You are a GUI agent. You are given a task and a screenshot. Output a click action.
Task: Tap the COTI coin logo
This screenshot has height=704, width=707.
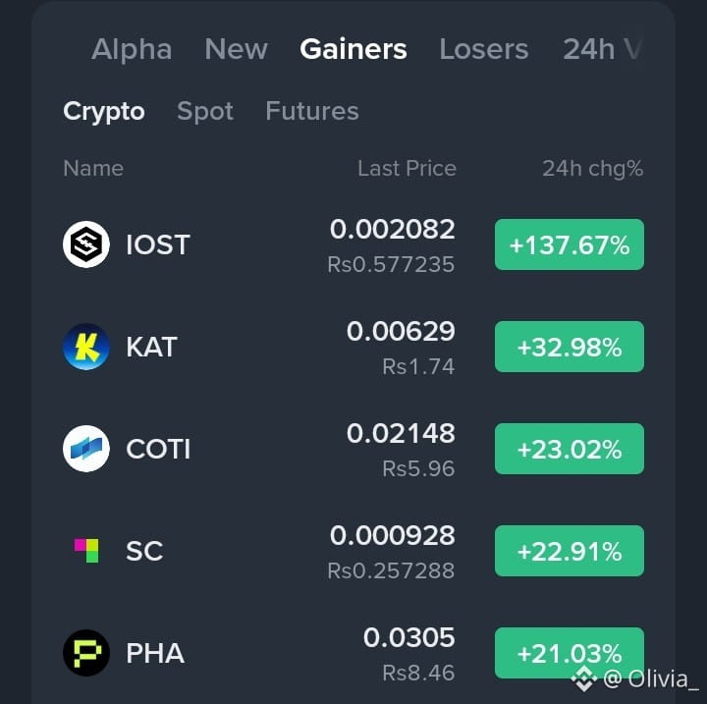pyautogui.click(x=86, y=449)
